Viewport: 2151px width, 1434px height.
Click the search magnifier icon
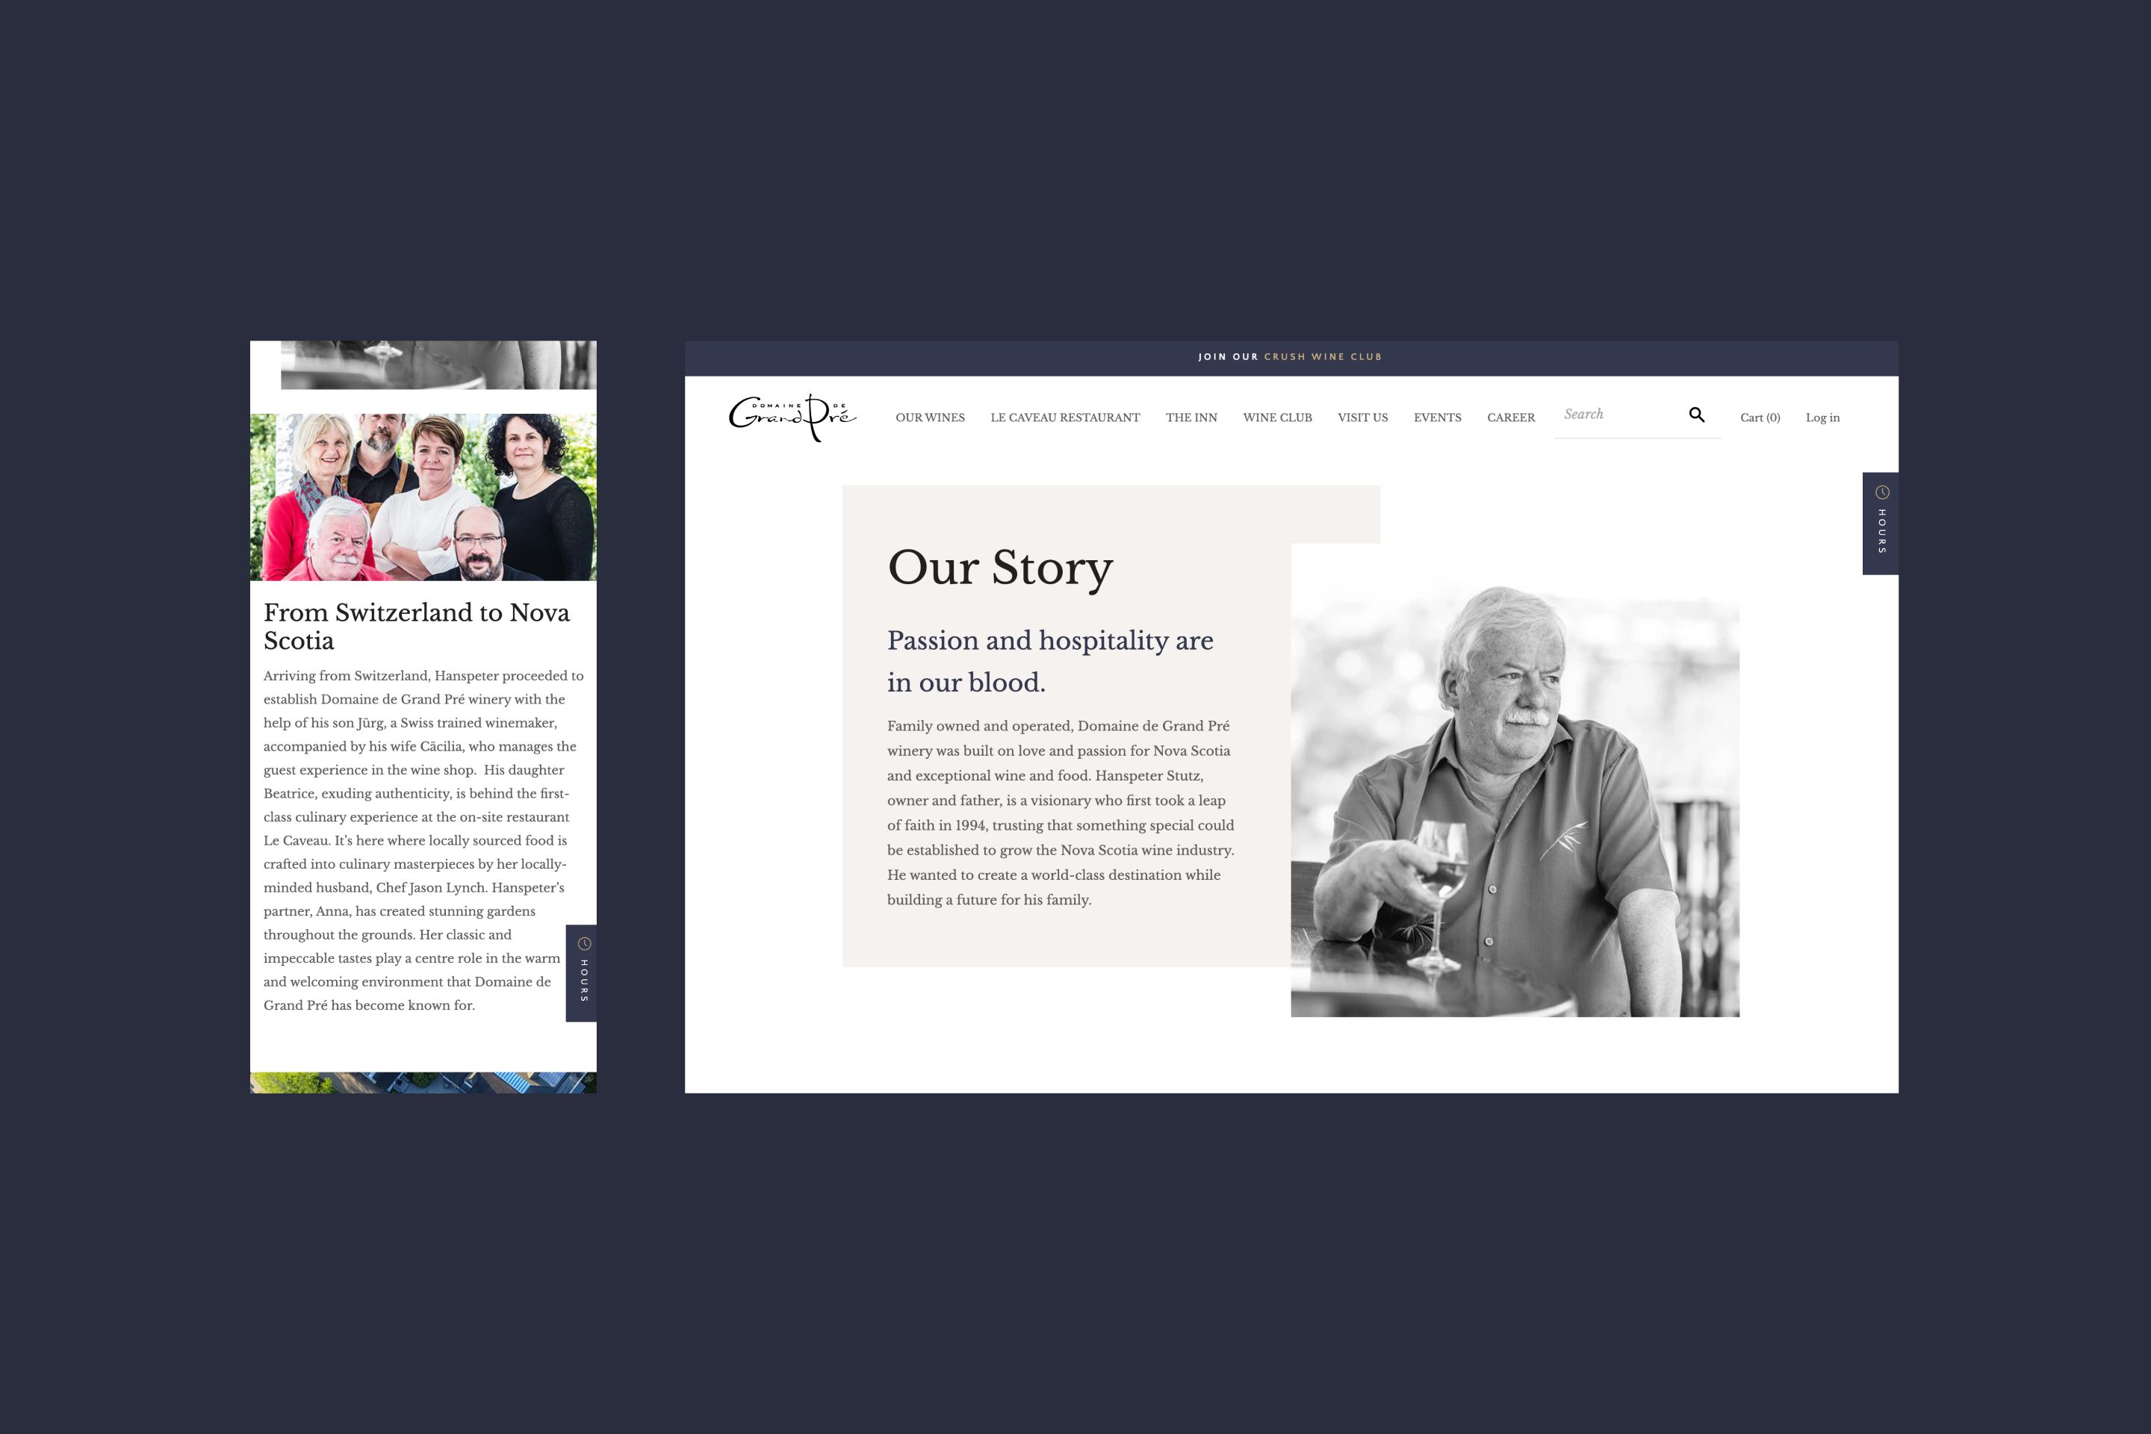pos(1696,415)
